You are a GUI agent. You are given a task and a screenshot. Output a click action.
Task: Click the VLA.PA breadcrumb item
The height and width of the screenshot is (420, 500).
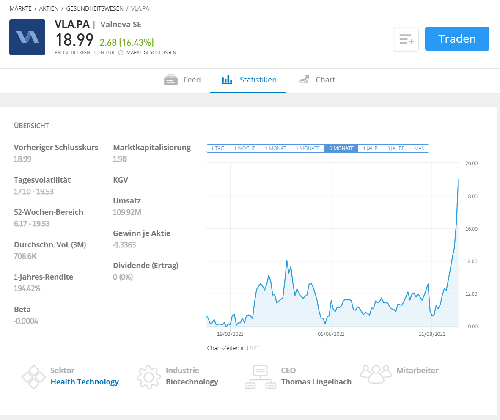(x=140, y=8)
